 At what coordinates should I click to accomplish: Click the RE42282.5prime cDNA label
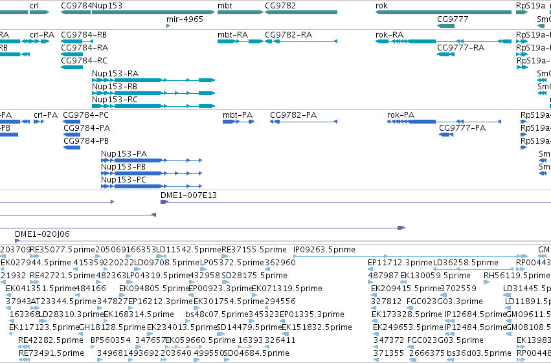tap(51, 340)
